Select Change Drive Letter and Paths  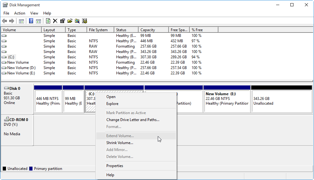tap(136, 120)
